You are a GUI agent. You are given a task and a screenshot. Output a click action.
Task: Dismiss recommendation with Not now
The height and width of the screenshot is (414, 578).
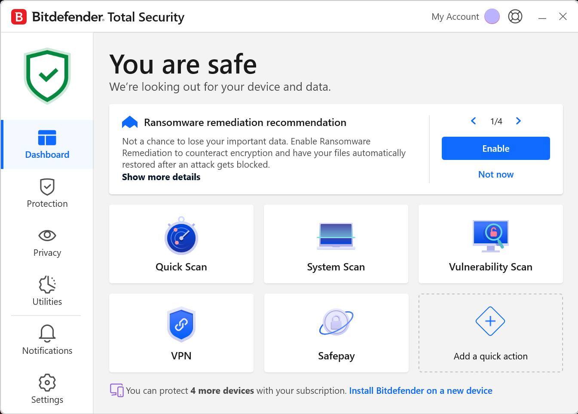[x=495, y=175]
